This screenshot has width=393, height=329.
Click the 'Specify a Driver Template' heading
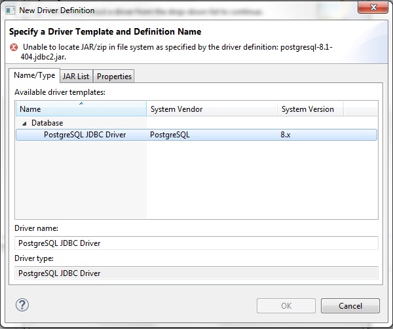point(105,31)
